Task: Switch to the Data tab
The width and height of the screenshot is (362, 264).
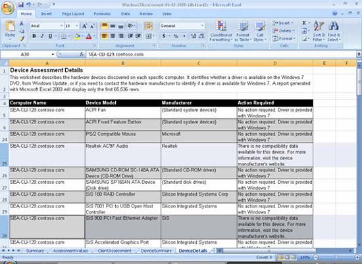Action: [125, 14]
